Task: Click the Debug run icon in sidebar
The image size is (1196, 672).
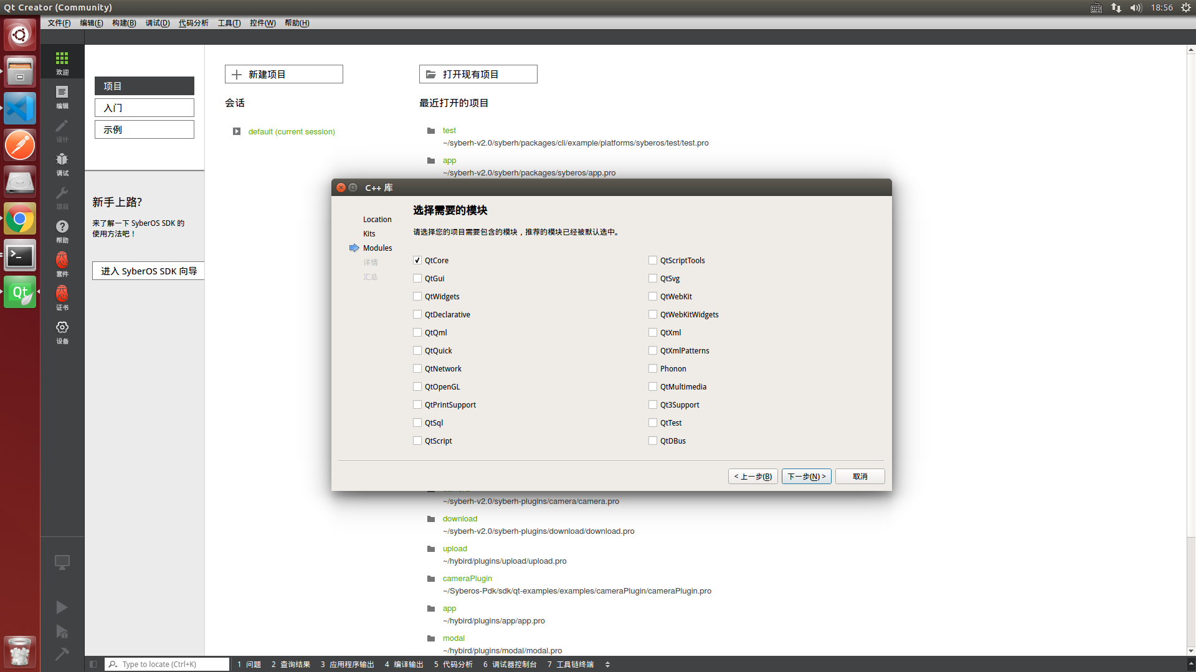Action: [62, 632]
